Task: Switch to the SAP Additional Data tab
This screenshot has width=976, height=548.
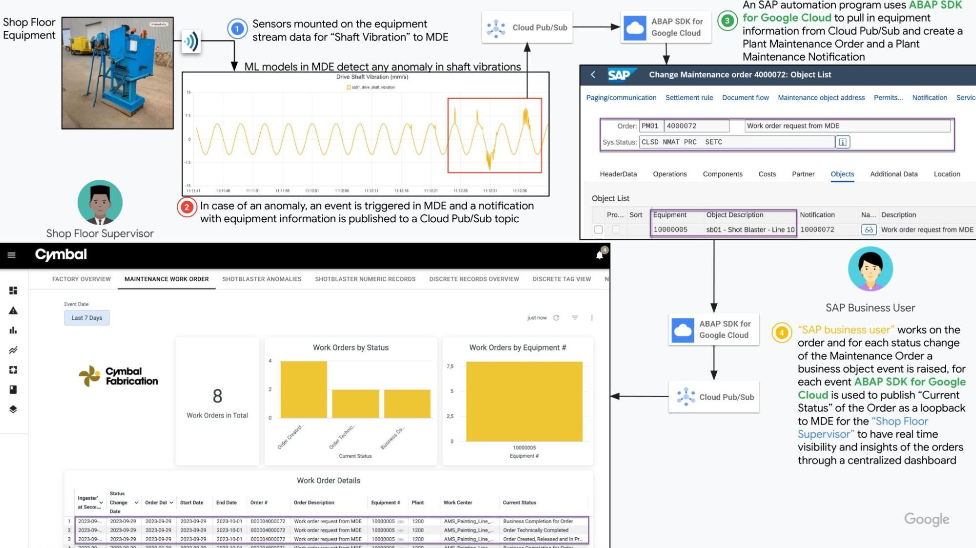Action: tap(893, 174)
